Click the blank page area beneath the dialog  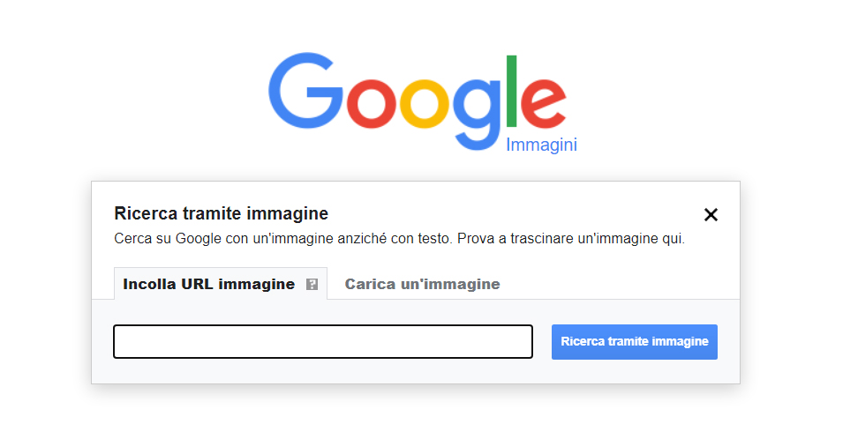coord(415,413)
